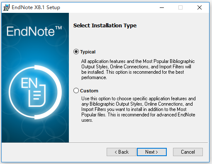Click the blue EndNote side banner background
The image size is (212, 164).
click(x=35, y=131)
